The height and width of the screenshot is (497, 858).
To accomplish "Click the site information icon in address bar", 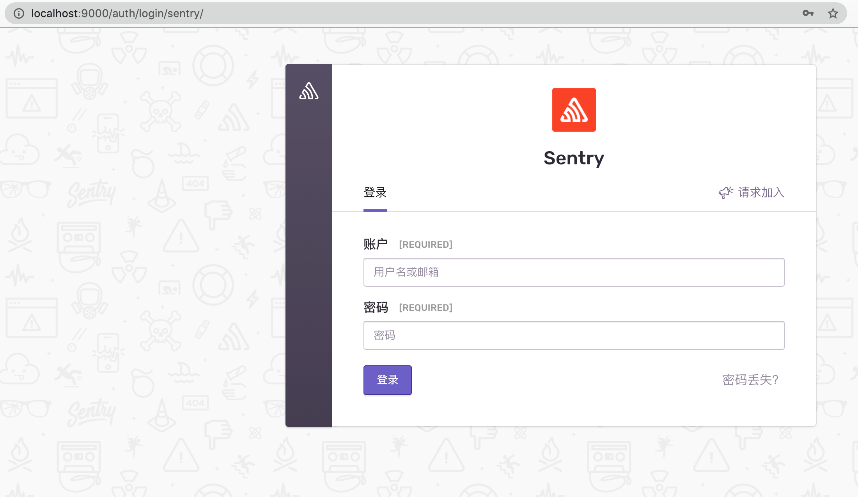I will pos(19,14).
